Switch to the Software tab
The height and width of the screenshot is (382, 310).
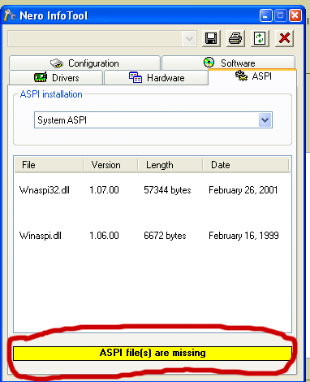click(x=229, y=63)
